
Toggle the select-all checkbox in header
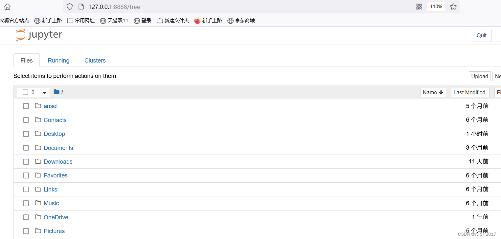pyautogui.click(x=25, y=92)
